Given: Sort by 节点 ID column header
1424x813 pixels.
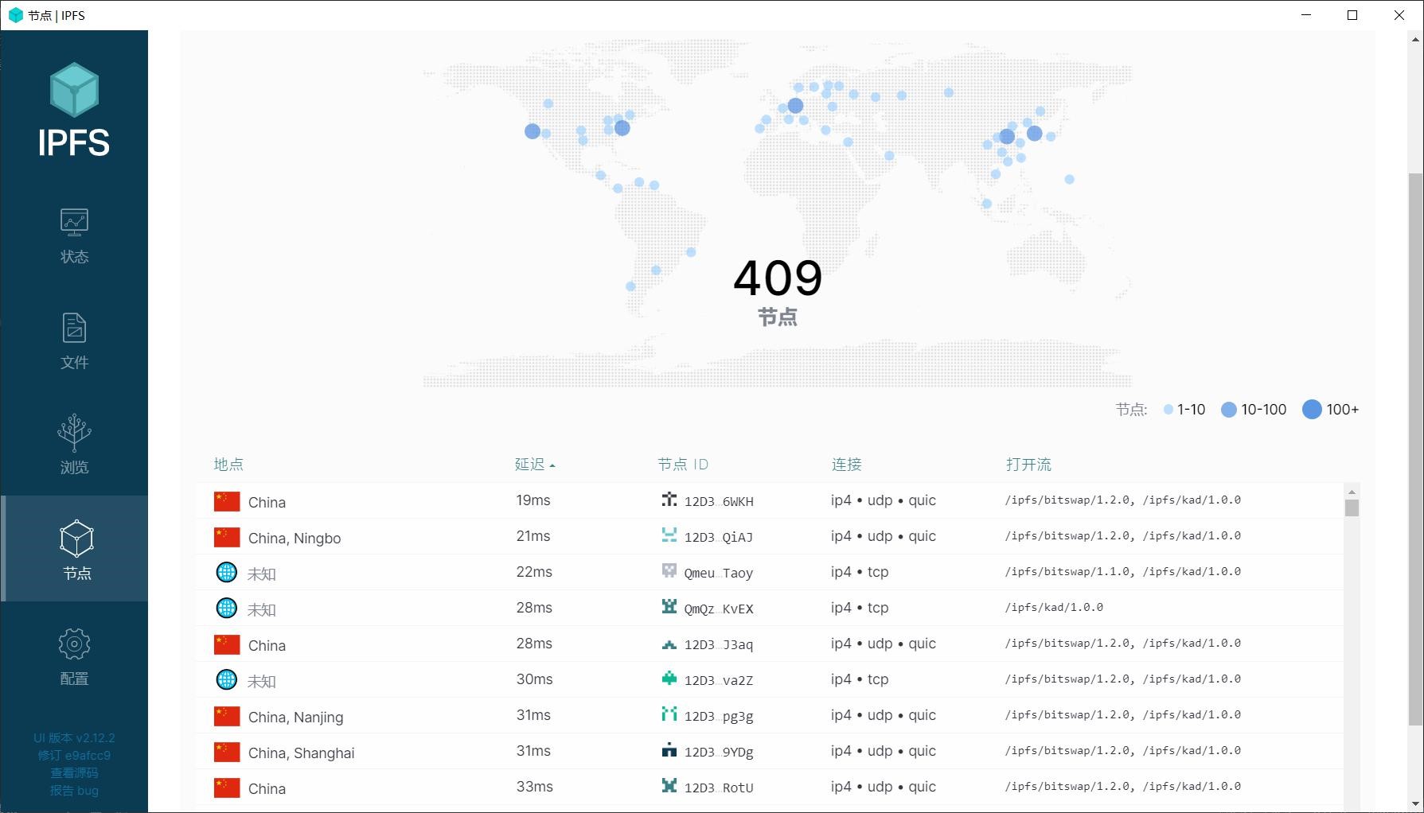Looking at the screenshot, I should pos(683,465).
